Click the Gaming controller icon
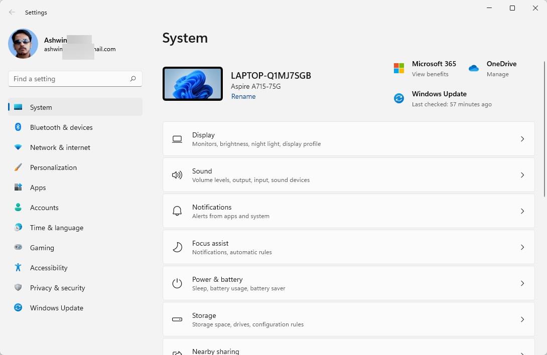This screenshot has width=547, height=355. point(18,247)
